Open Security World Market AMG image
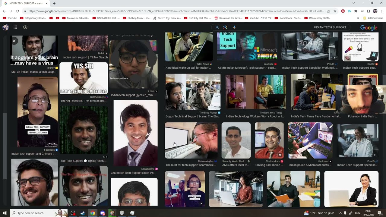Viewport: 386px width, 217px height. coord(236,140)
